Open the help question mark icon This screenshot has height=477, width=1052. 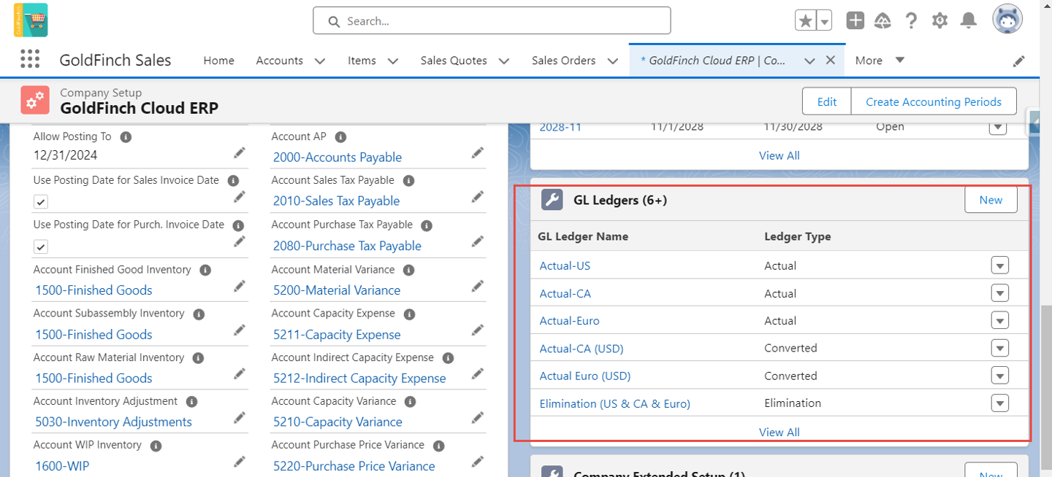tap(911, 20)
